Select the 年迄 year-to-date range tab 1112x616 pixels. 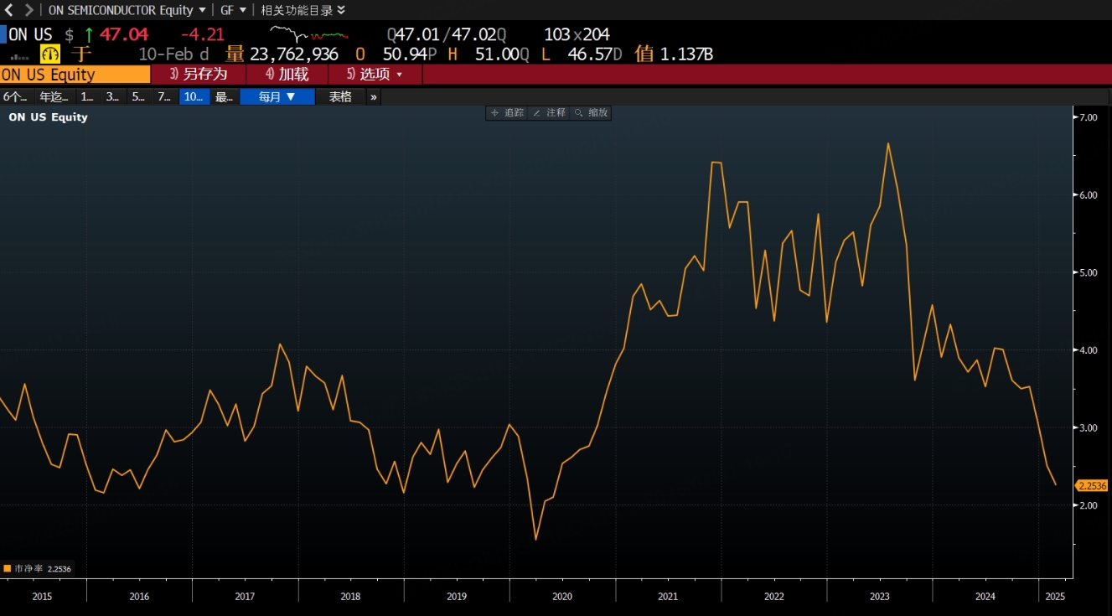coord(54,96)
